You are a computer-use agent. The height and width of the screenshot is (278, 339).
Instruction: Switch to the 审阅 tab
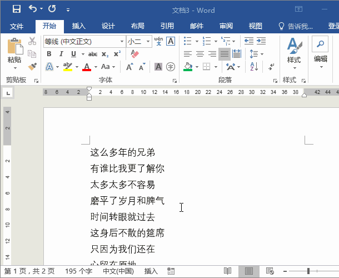(x=226, y=26)
